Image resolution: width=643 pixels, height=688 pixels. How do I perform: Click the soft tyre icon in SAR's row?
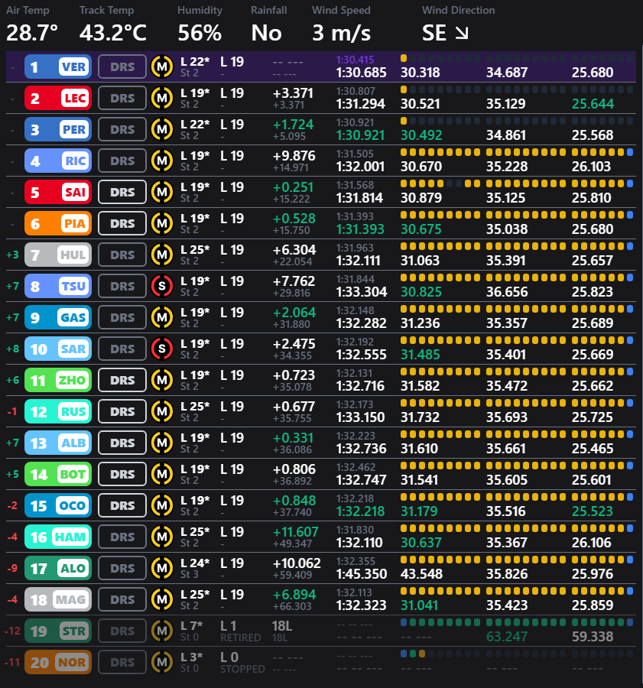[162, 349]
